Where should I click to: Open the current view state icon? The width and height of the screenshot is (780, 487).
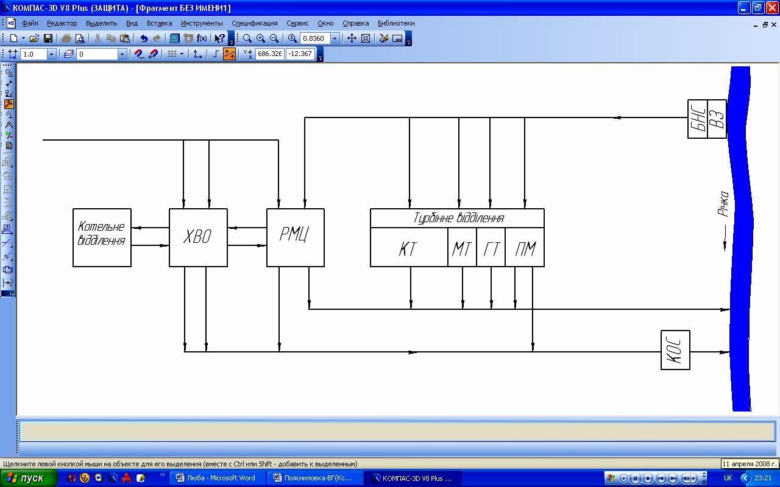[x=397, y=38]
